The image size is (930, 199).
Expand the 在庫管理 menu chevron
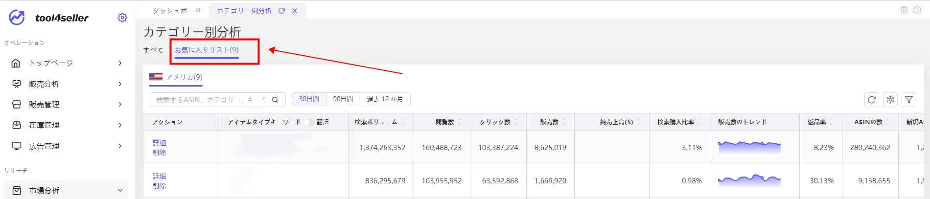pos(120,125)
